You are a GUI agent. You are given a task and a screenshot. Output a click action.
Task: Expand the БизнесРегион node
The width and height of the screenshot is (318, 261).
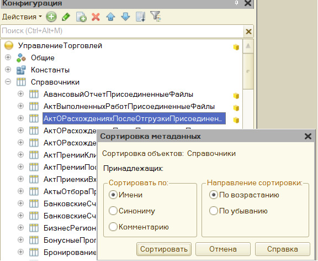coord(20,228)
